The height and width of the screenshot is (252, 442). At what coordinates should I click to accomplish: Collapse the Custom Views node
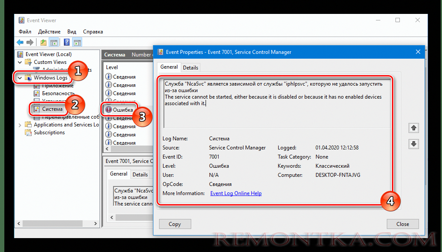(x=20, y=62)
